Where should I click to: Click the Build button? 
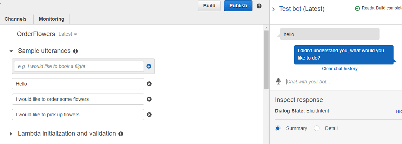(209, 6)
